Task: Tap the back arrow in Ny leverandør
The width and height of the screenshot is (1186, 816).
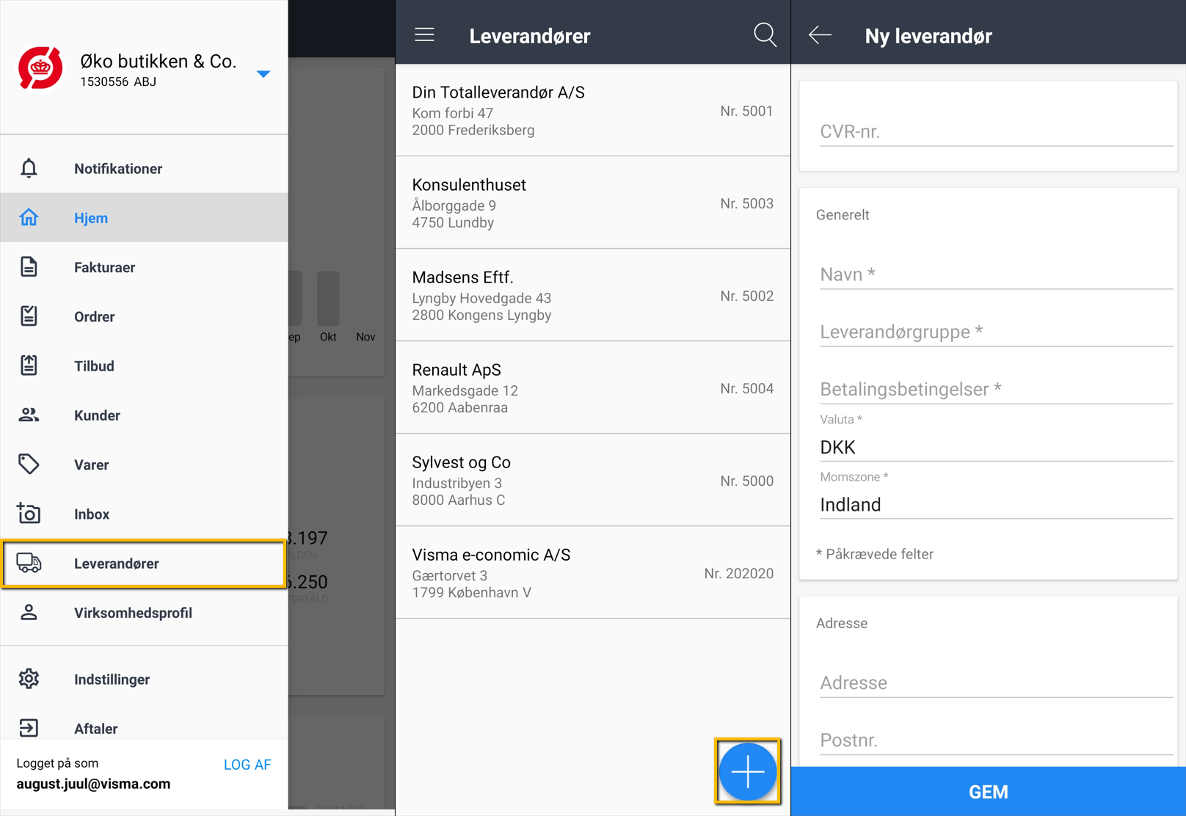Action: coord(820,35)
